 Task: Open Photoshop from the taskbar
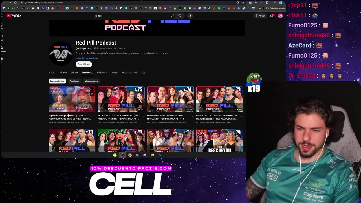(x=160, y=155)
